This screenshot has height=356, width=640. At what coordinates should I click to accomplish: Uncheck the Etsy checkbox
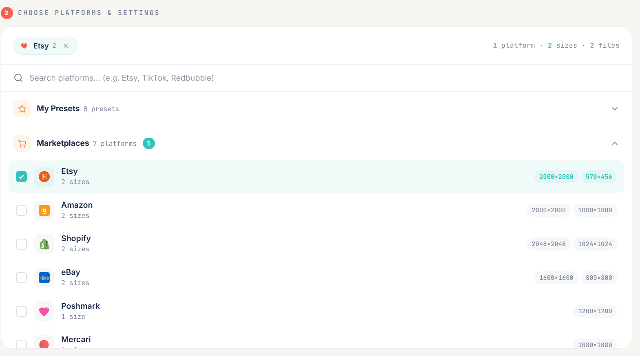(21, 177)
